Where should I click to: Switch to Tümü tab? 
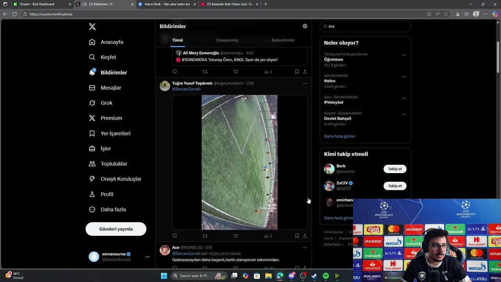coord(177,40)
